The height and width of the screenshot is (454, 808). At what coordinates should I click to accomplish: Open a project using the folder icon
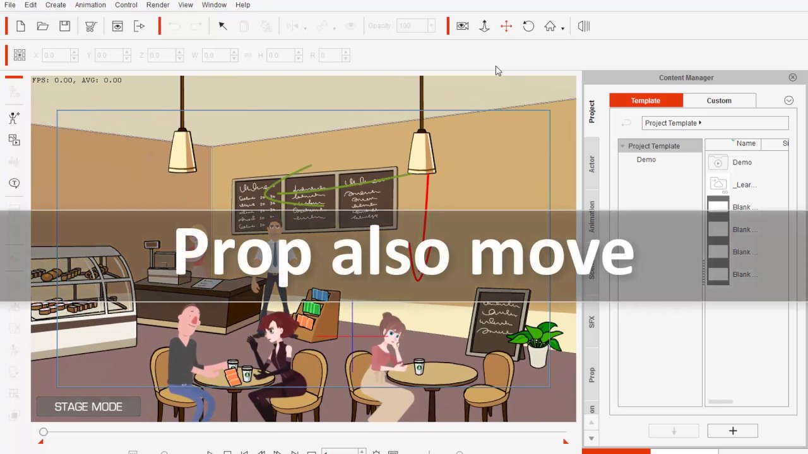click(43, 26)
